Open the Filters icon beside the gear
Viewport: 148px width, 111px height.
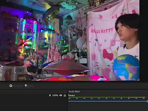(x=26, y=86)
